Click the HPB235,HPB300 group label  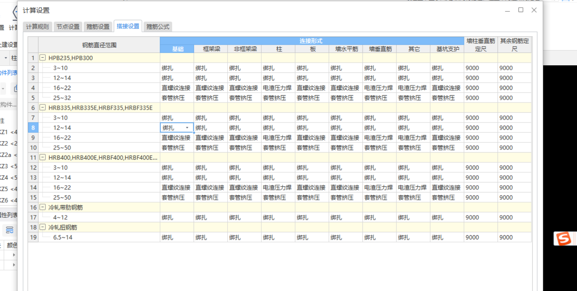coord(71,58)
